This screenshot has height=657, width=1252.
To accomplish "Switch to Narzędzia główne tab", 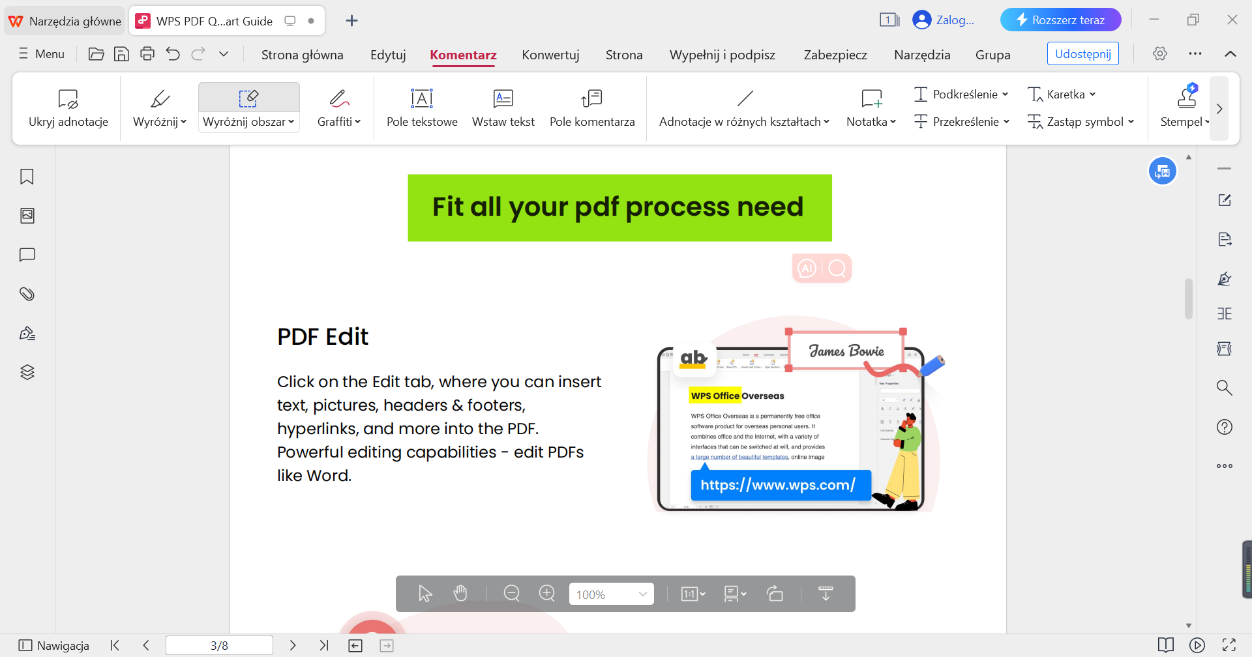I will point(64,21).
